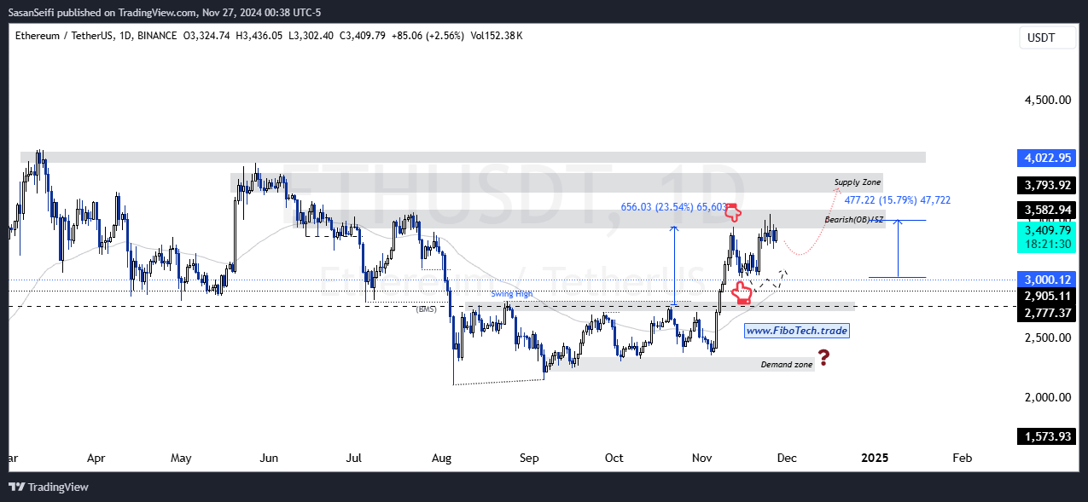Click the dark red question mark icon
The image size is (1088, 502).
click(823, 358)
